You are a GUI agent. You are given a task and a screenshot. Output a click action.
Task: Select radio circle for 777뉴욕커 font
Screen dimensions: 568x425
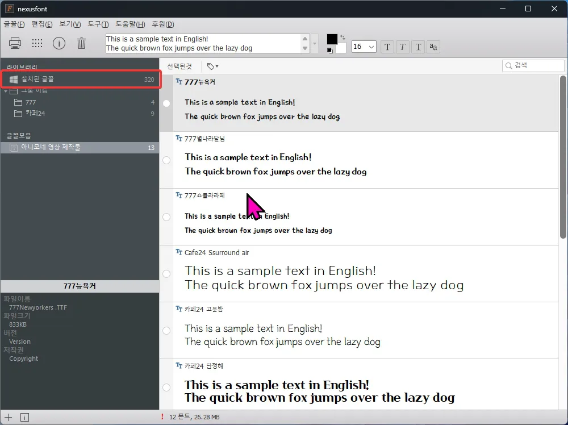pos(166,103)
